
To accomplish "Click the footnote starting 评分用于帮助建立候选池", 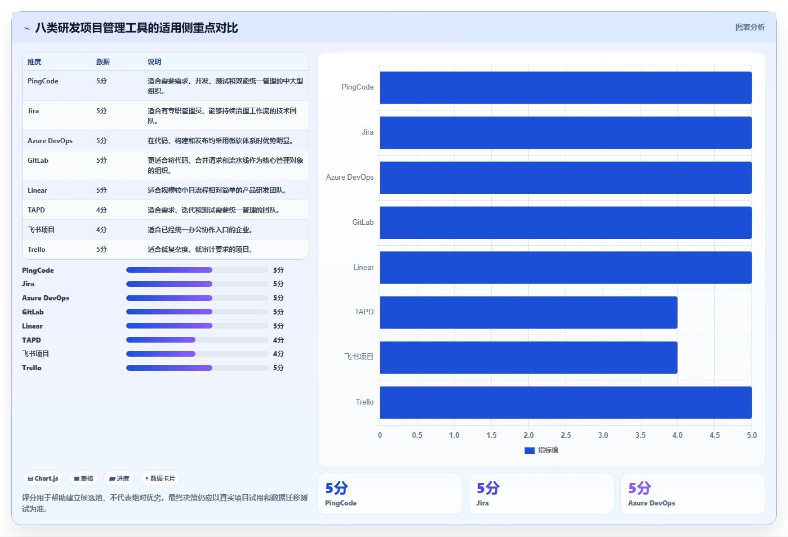I will click(x=164, y=503).
